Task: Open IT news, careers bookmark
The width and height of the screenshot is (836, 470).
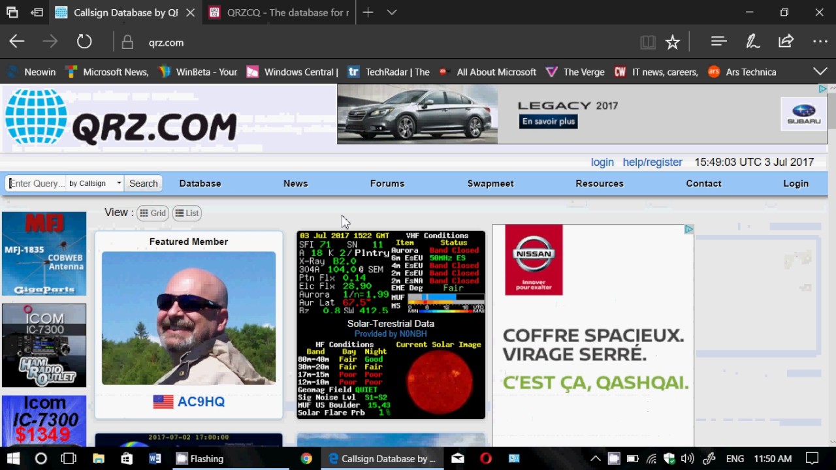Action: pyautogui.click(x=656, y=72)
